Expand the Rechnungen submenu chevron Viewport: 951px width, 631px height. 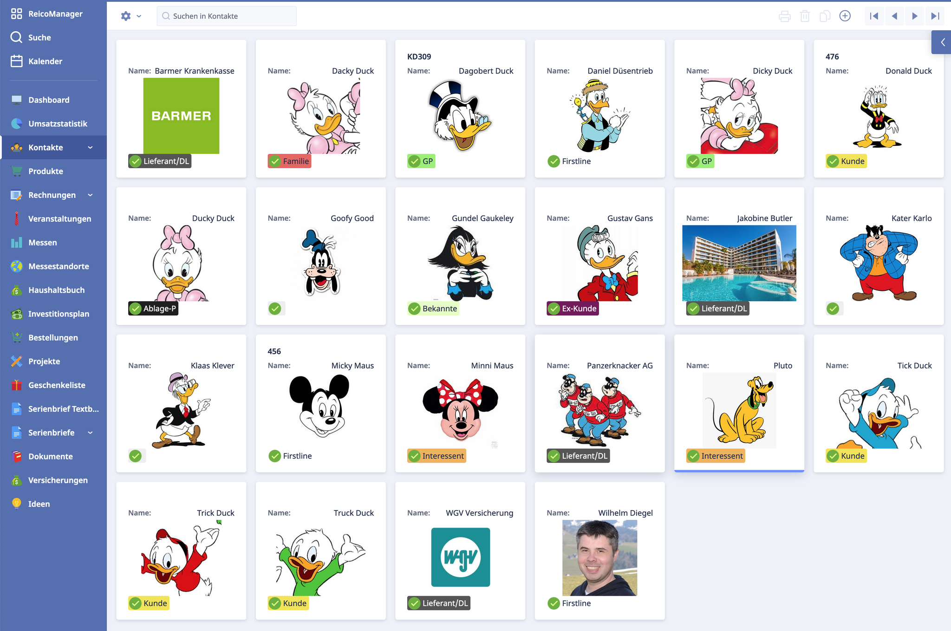pos(90,195)
